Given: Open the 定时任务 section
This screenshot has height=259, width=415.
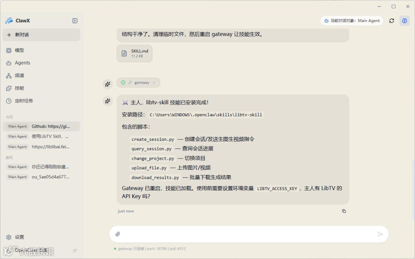Looking at the screenshot, I should [x=41, y=101].
